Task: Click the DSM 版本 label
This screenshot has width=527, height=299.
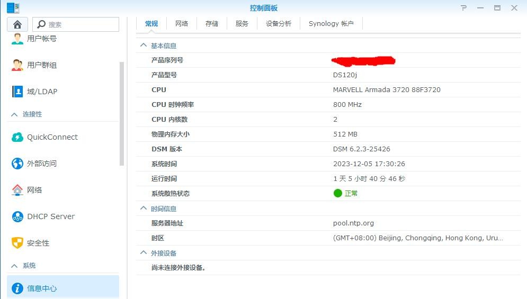Action: click(167, 149)
